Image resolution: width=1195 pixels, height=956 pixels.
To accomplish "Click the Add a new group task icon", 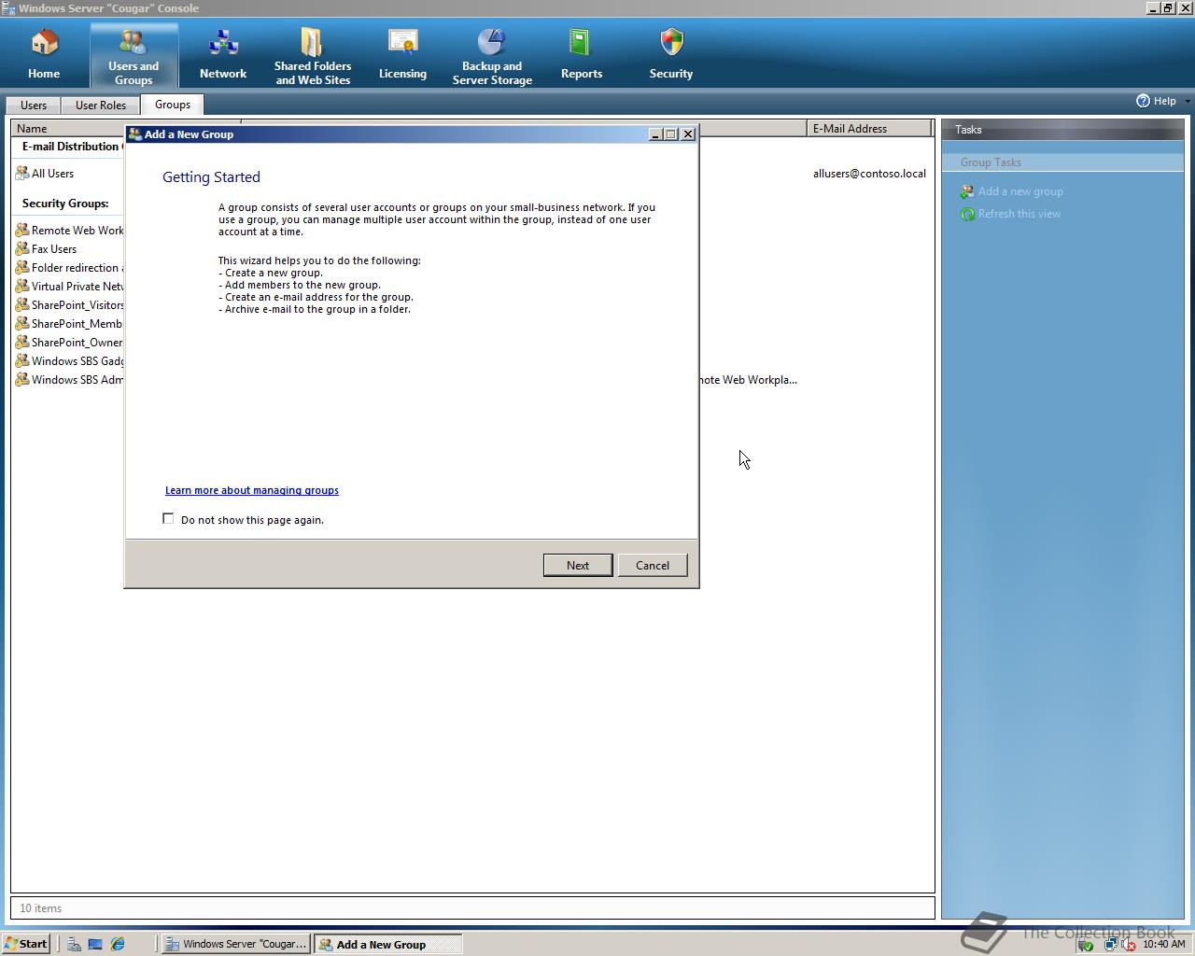I will (x=967, y=191).
